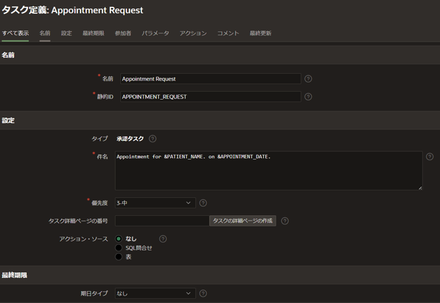Switch to パラメータ tab
Screen dimensions: 440x303
tap(155, 33)
